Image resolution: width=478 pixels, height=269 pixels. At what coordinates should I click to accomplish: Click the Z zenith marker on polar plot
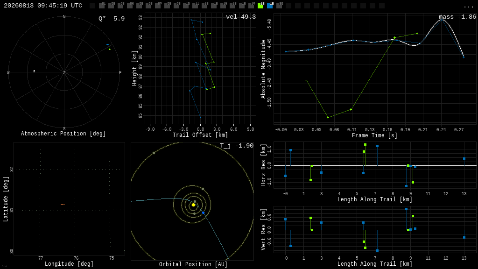64,72
